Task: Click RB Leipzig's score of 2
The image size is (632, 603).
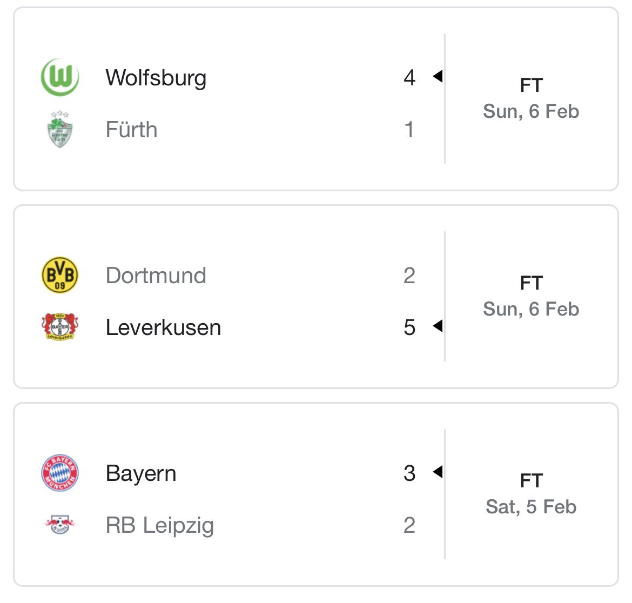Action: (x=409, y=525)
